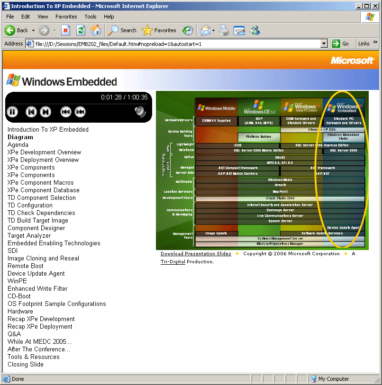
Task: Print the page with printer icon
Action: point(224,30)
